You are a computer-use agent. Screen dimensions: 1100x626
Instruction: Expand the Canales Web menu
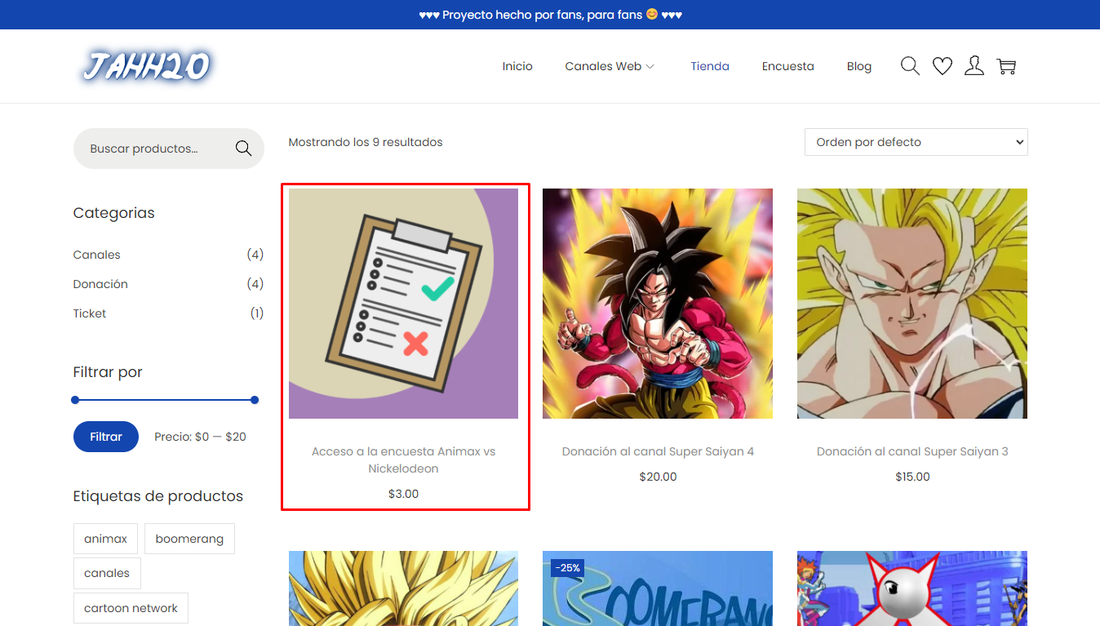coord(610,66)
